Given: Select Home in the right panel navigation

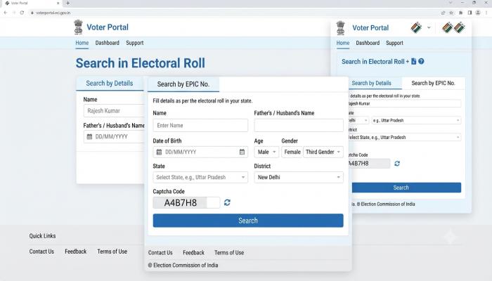Looking at the screenshot, I should click(343, 43).
